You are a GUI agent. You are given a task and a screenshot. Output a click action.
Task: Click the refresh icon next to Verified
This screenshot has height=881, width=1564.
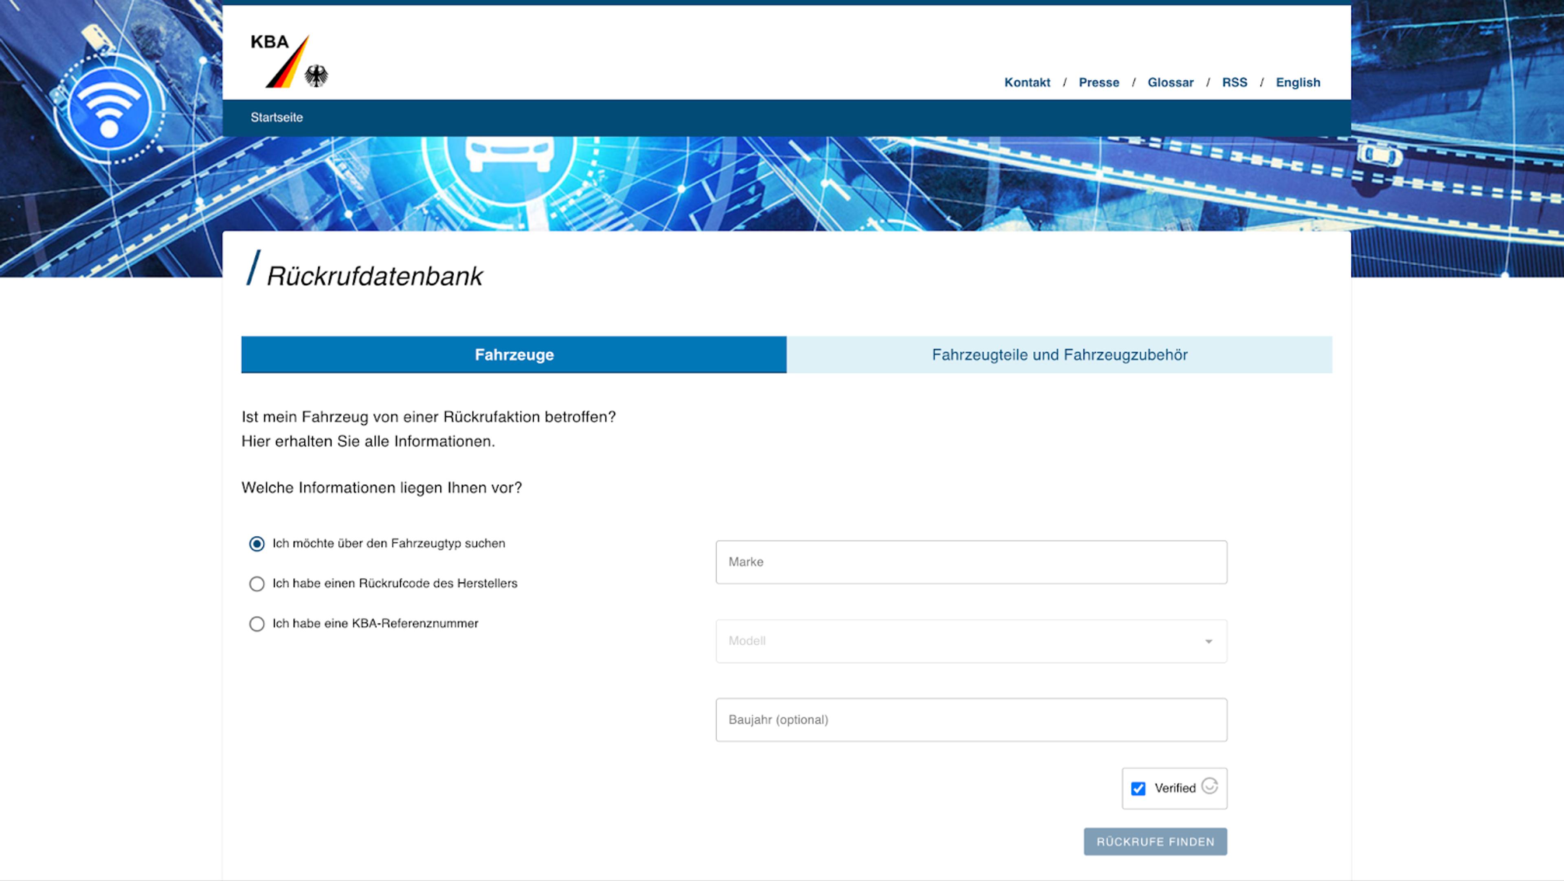(x=1209, y=786)
